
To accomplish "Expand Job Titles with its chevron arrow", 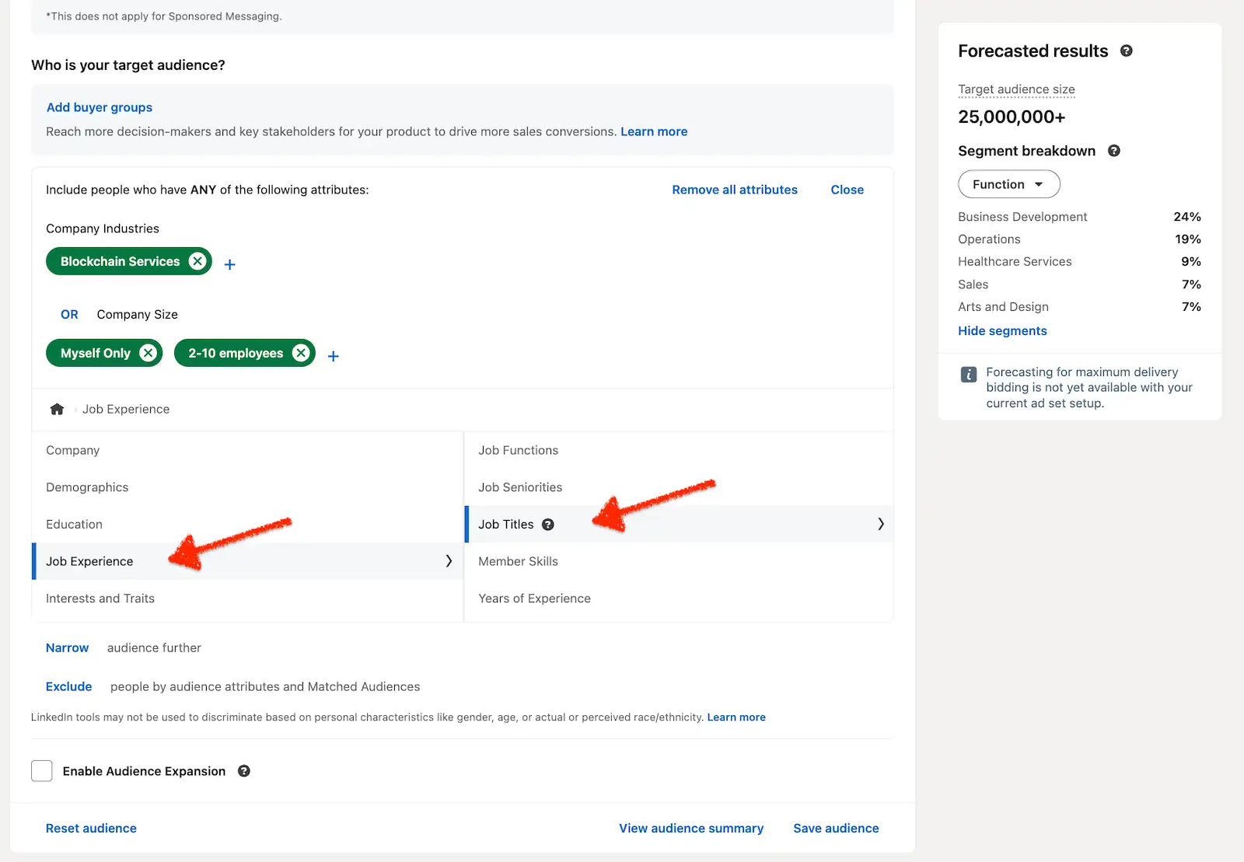I will coord(880,524).
